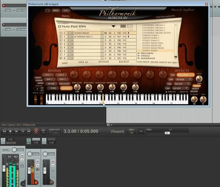Image resolution: width=220 pixels, height=187 pixels.
Task: Enable MONO voice mode
Action: pyautogui.click(x=195, y=89)
